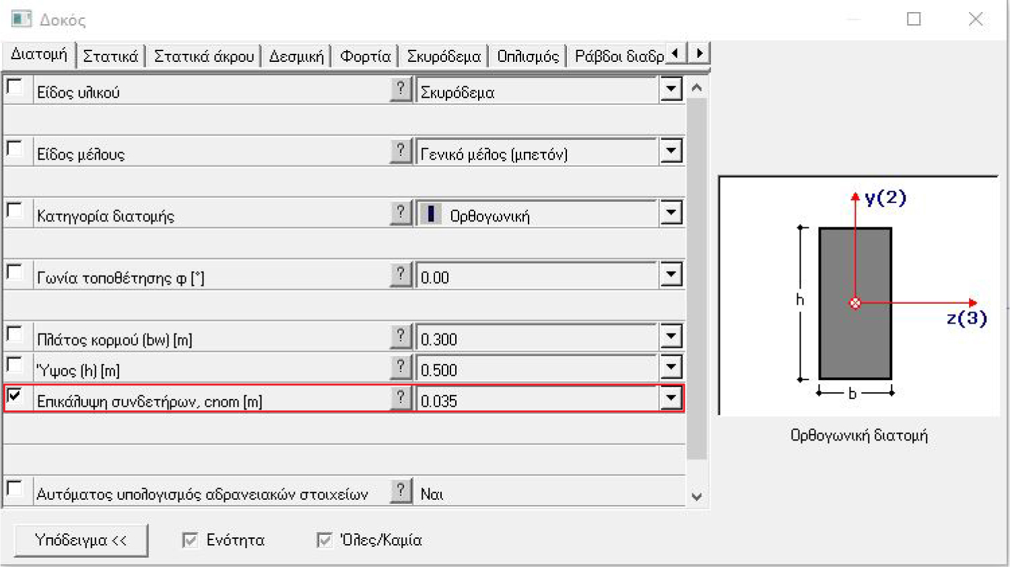This screenshot has width=1010, height=567.
Task: Expand the Γωνία τοποθέτησης dropdown arrow
Action: click(x=671, y=274)
